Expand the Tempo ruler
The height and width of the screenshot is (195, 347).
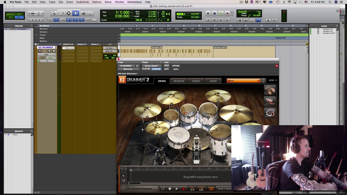coord(37,35)
